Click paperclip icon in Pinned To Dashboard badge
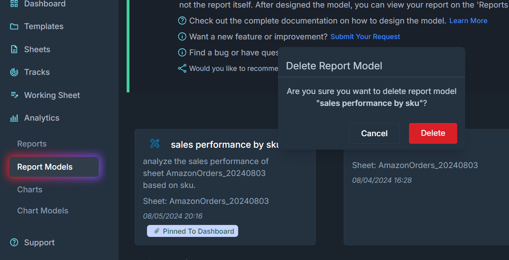509x260 pixels. tap(157, 231)
